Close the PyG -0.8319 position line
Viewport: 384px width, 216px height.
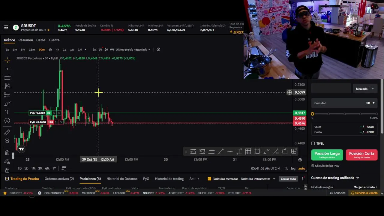[x=59, y=113]
